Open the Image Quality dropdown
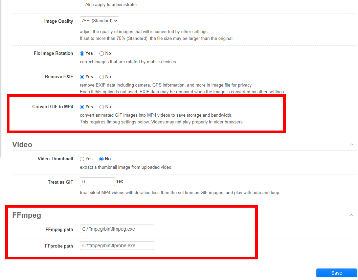The width and height of the screenshot is (358, 280). [99, 21]
